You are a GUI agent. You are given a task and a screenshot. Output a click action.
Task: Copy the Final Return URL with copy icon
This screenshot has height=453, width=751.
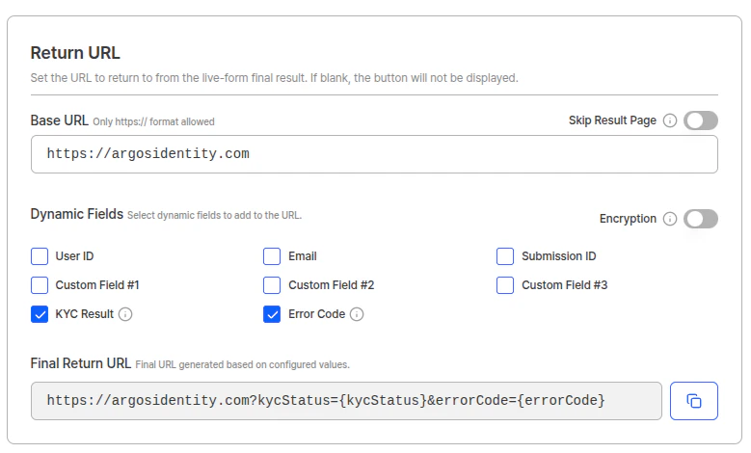(693, 401)
